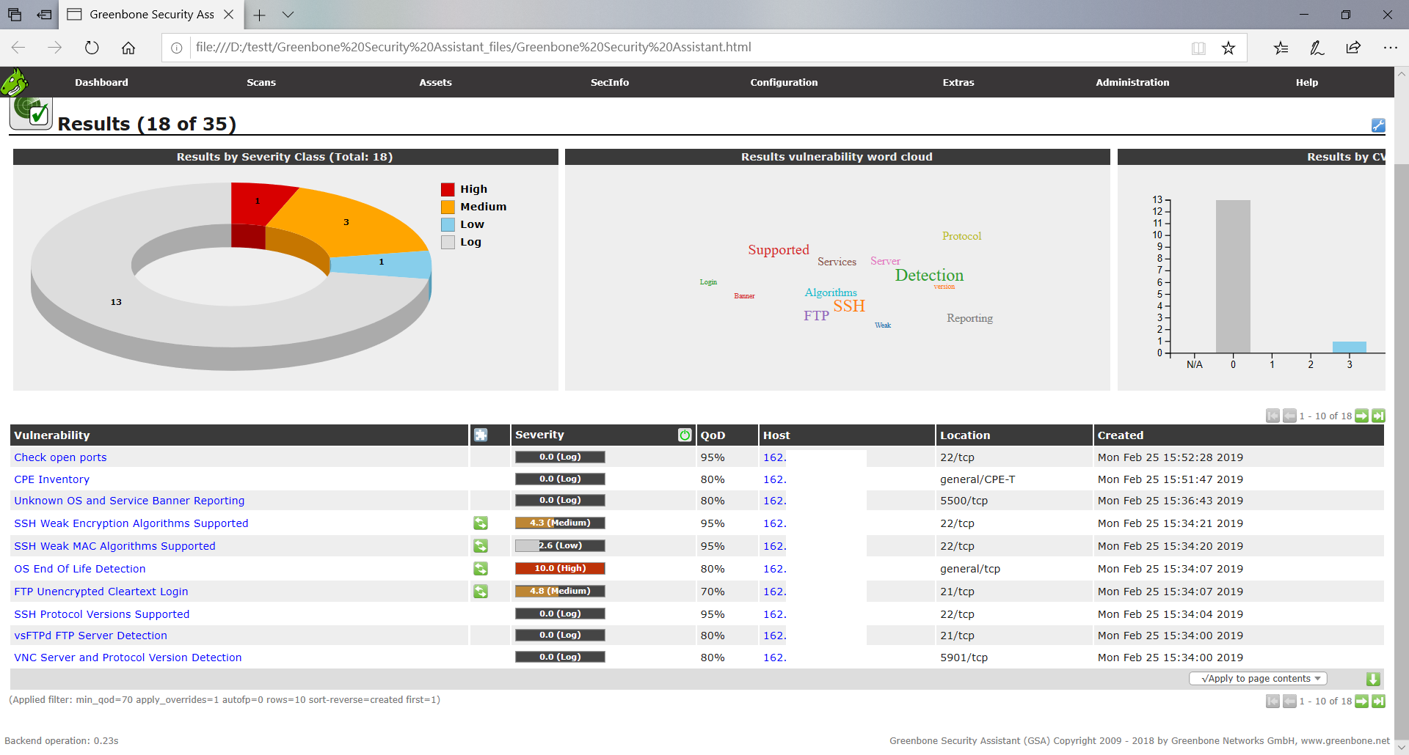Click the 10.0 (High) severity bar
Image resolution: width=1409 pixels, height=755 pixels.
560,568
